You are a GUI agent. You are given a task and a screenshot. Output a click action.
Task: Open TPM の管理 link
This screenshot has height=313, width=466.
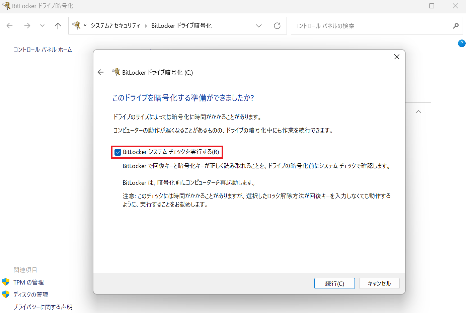29,283
